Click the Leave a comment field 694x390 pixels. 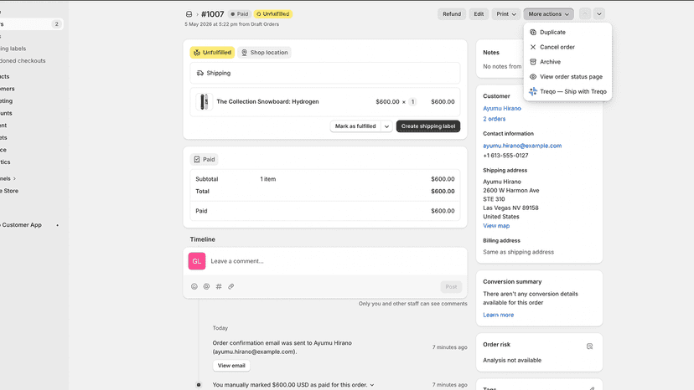(x=336, y=261)
